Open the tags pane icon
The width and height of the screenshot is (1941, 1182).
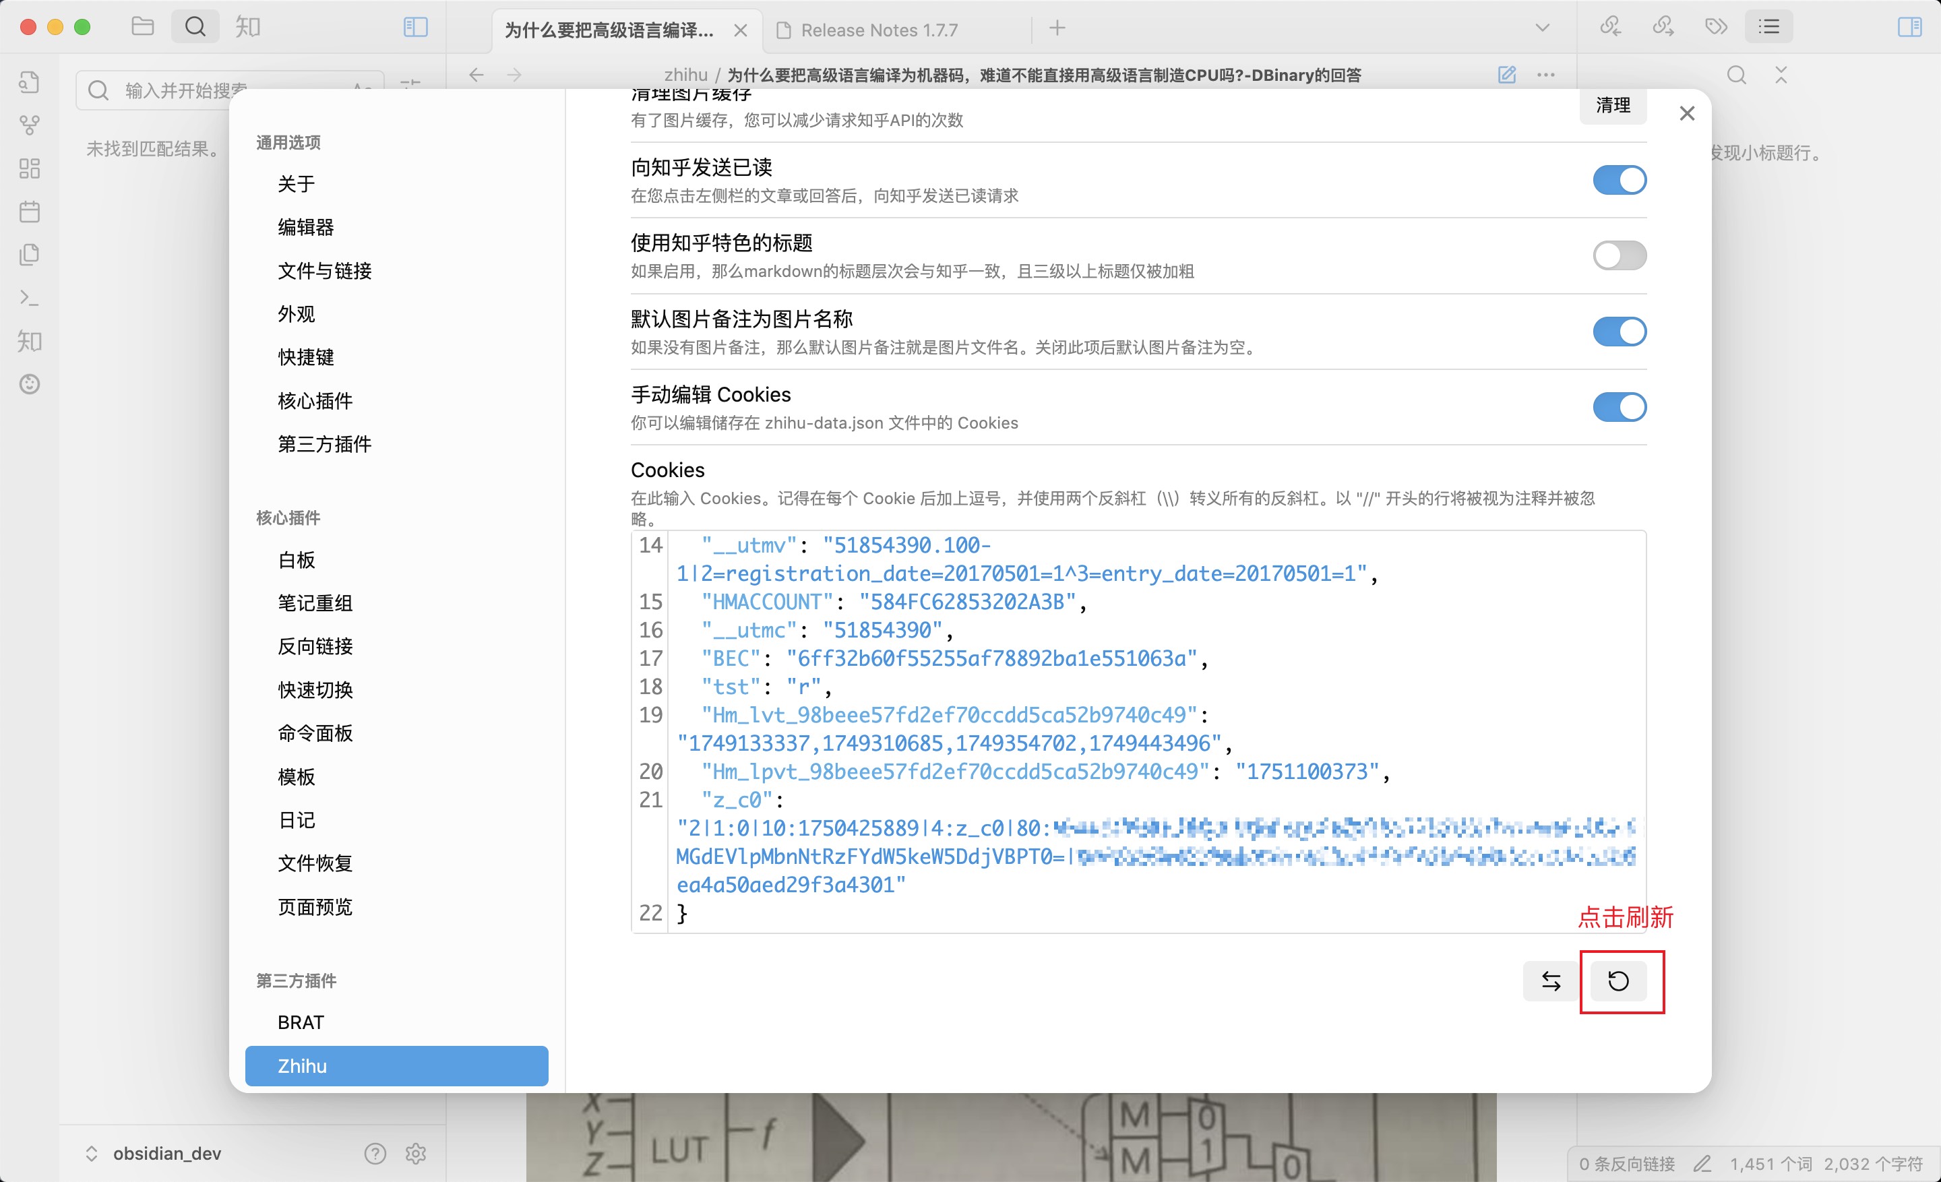click(1716, 27)
